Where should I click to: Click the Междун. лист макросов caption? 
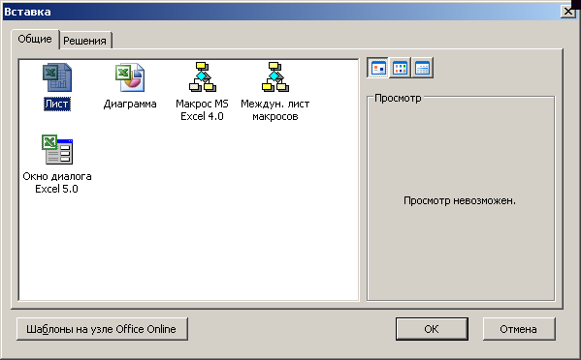(274, 109)
